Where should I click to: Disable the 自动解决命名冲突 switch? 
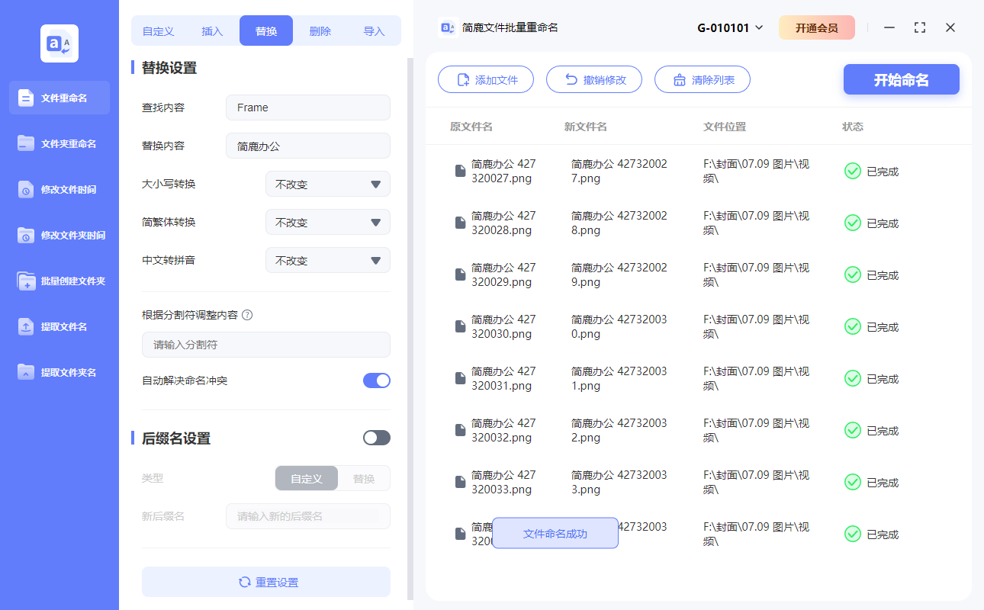[377, 380]
